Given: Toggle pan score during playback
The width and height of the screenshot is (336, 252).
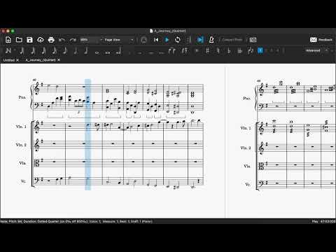Looking at the screenshot, I should click(200, 40).
